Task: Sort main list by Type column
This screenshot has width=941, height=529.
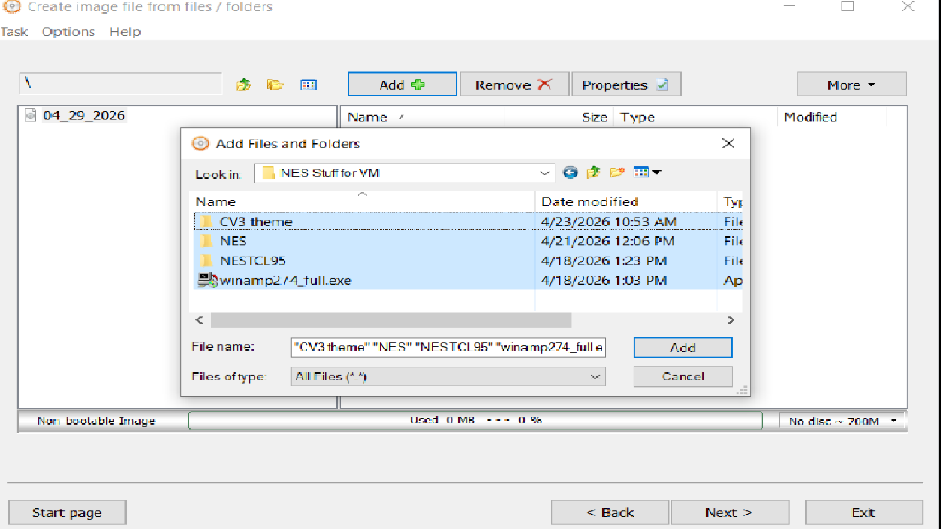Action: pos(695,117)
